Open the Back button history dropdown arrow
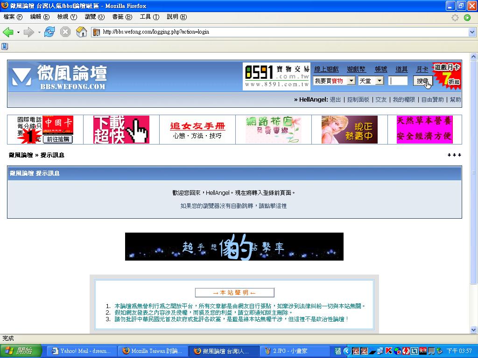The image size is (478, 358). click(x=18, y=32)
